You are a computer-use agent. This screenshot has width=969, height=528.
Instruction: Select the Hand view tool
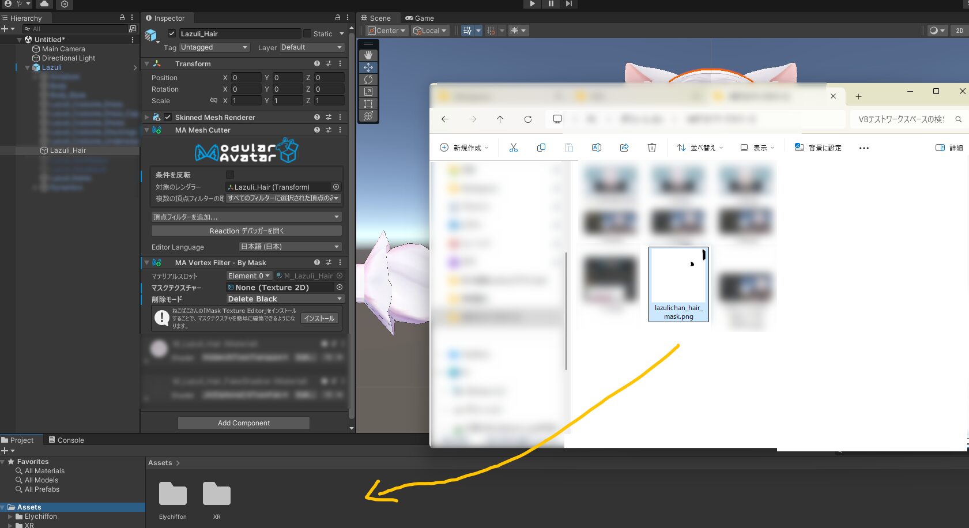pyautogui.click(x=368, y=55)
